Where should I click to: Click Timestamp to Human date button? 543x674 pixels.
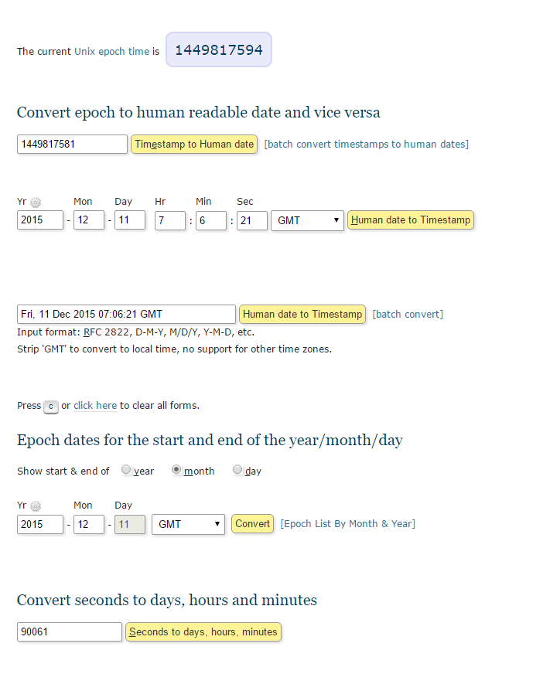pos(194,145)
